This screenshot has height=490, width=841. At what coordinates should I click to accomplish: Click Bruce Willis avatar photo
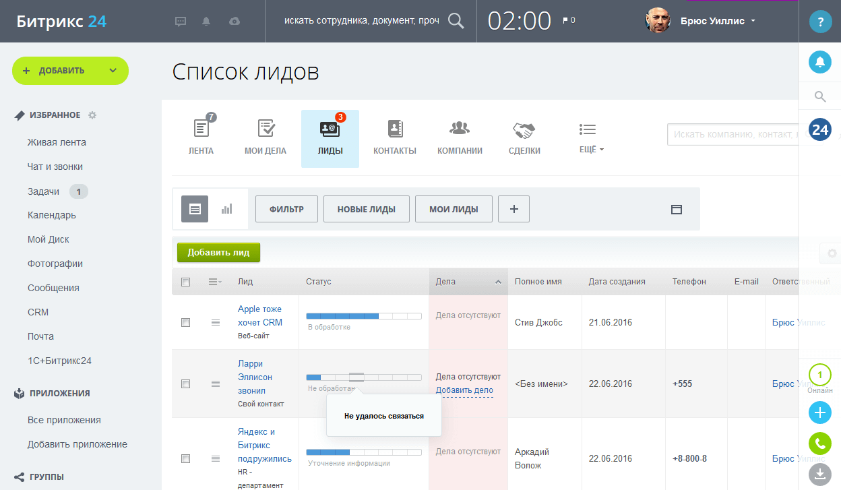(x=658, y=21)
